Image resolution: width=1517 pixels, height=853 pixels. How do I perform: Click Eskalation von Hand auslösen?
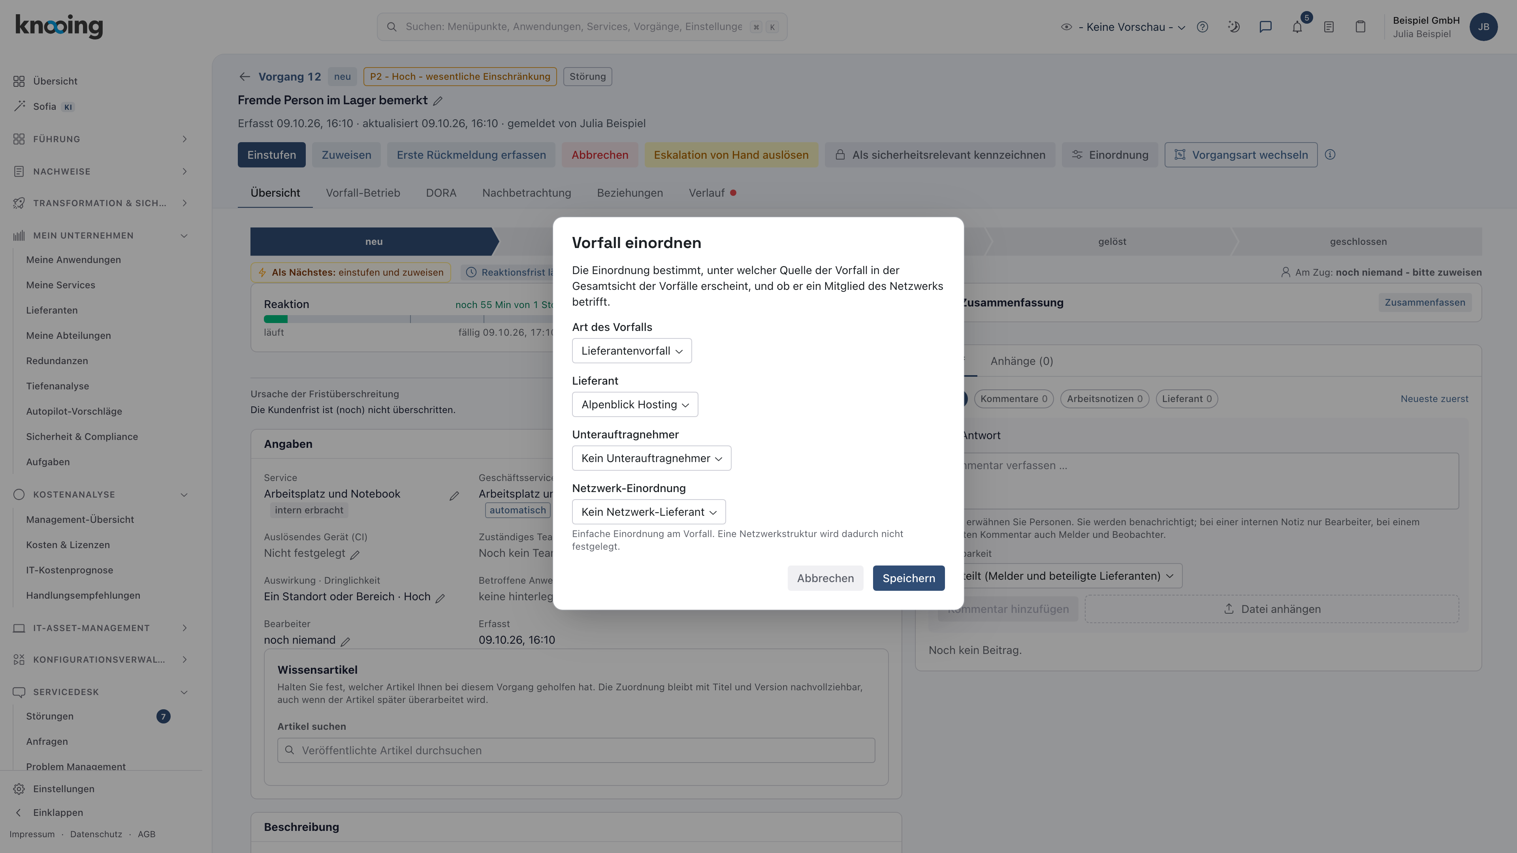731,155
